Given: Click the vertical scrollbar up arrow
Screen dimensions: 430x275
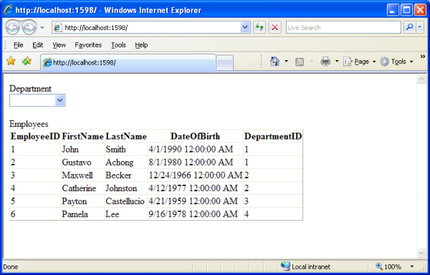Looking at the screenshot, I should point(421,79).
